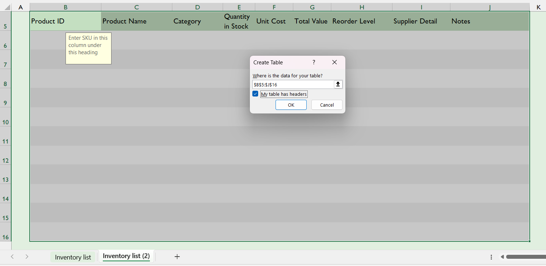Select column C header

point(136,7)
